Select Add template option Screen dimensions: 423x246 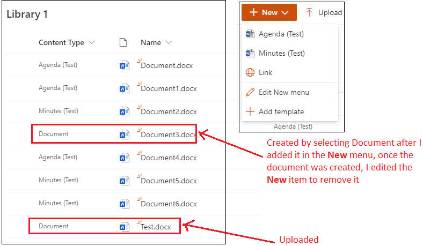click(290, 111)
